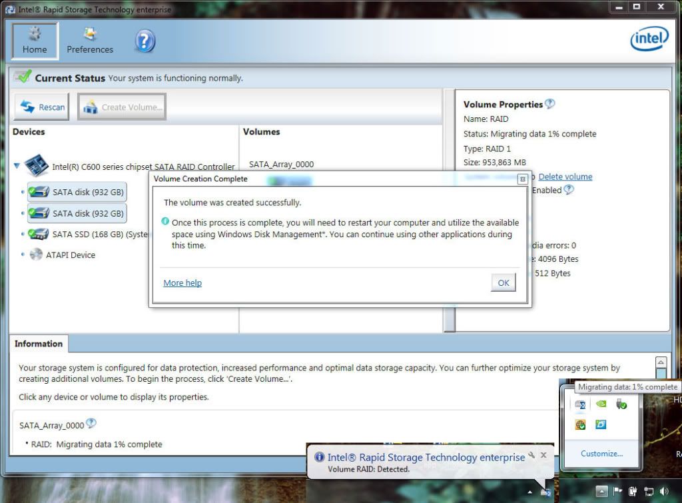Select SATA_Array_0000 in Volumes
This screenshot has height=503, width=682.
282,164
